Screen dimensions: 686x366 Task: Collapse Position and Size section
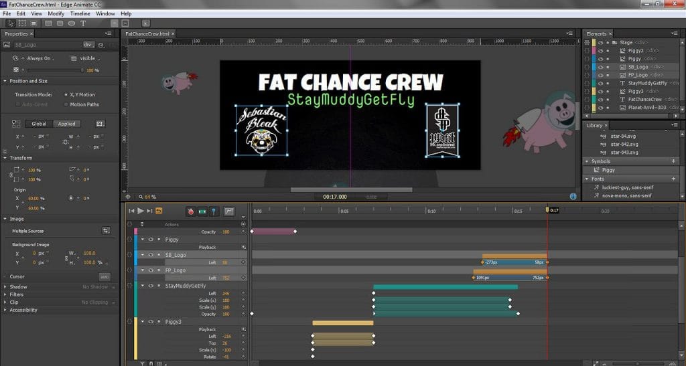[x=5, y=81]
